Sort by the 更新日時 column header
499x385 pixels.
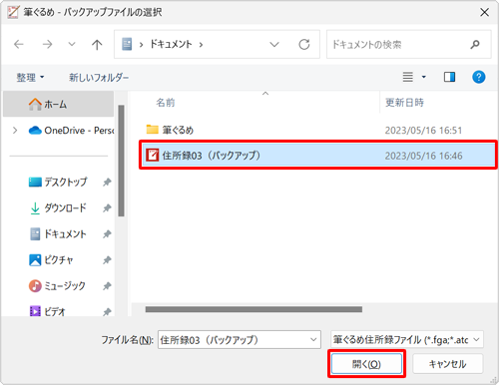pyautogui.click(x=404, y=103)
